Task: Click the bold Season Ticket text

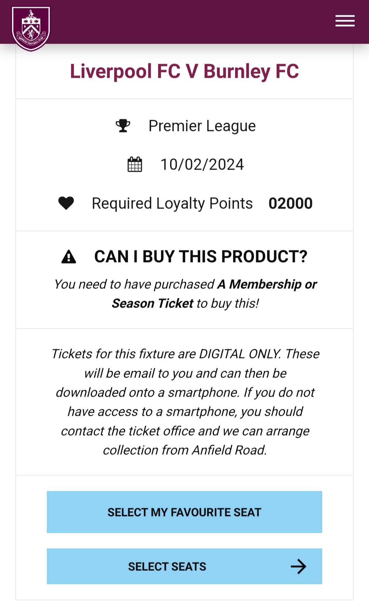Action: click(153, 303)
